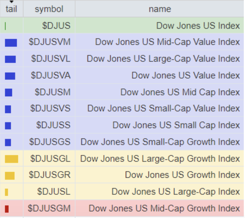Select the $DJUSVS symbol cell
The width and height of the screenshot is (245, 218).
pos(51,109)
